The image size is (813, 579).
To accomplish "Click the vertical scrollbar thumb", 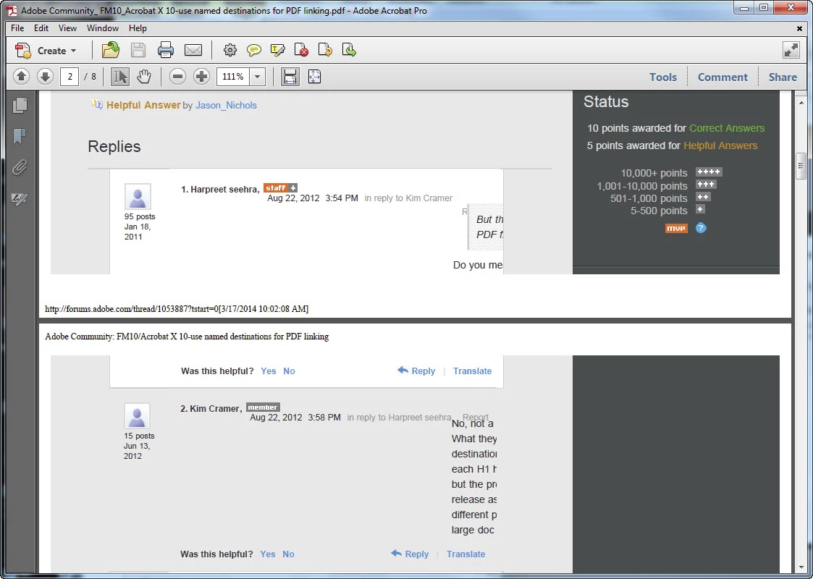I will point(801,166).
